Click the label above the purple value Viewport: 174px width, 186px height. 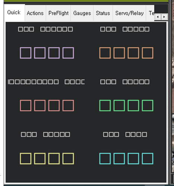click(x=45, y=29)
